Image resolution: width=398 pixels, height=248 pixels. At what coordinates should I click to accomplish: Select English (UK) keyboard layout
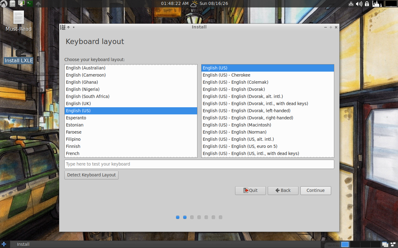(131, 104)
